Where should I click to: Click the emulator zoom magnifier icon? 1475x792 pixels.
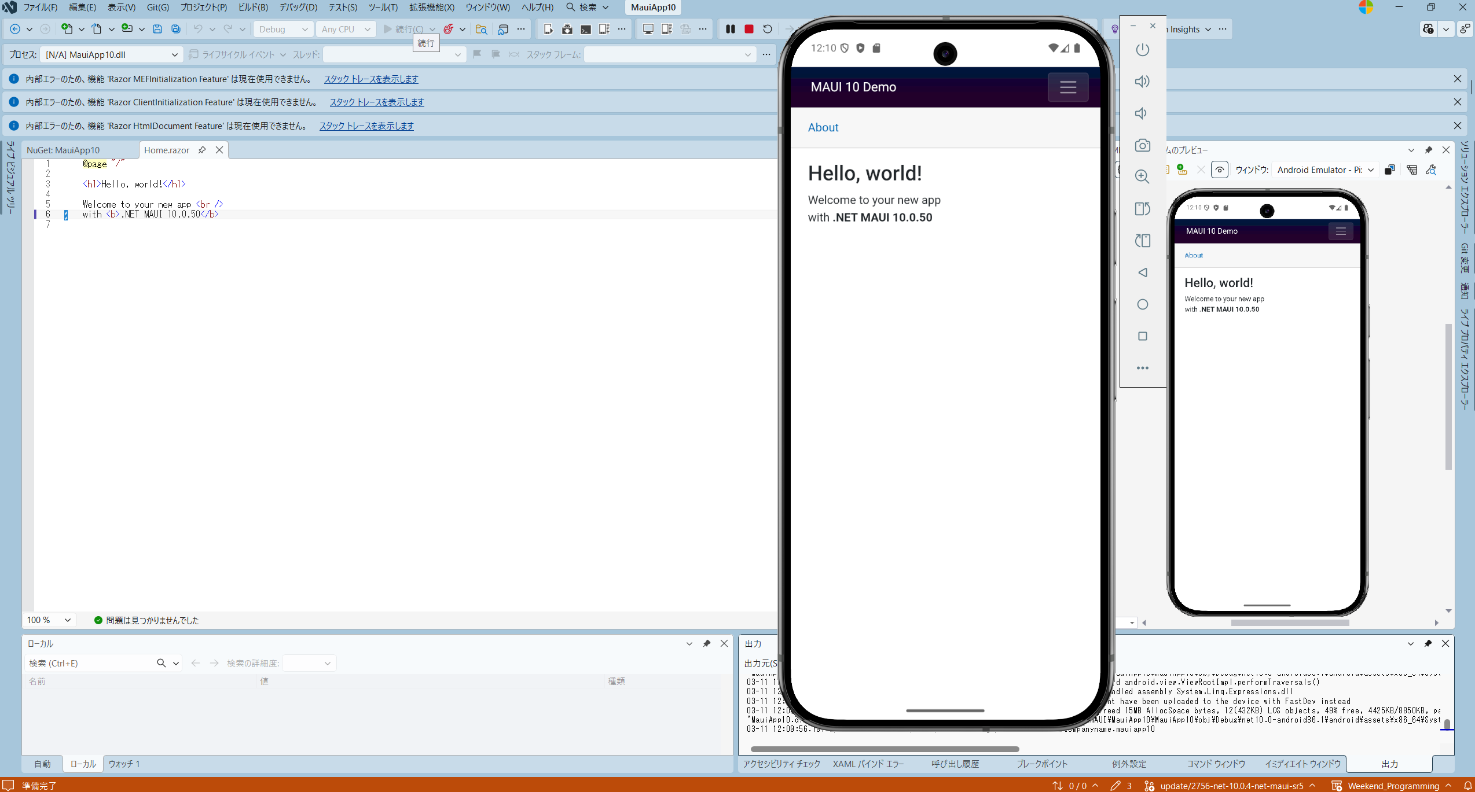click(x=1142, y=177)
